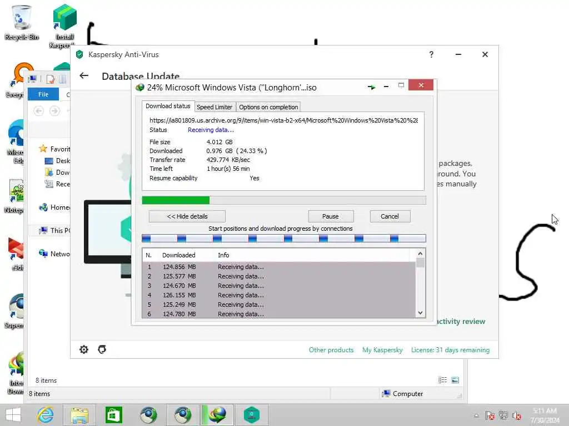
Task: Open Internet Explorer from the taskbar
Action: point(46,415)
